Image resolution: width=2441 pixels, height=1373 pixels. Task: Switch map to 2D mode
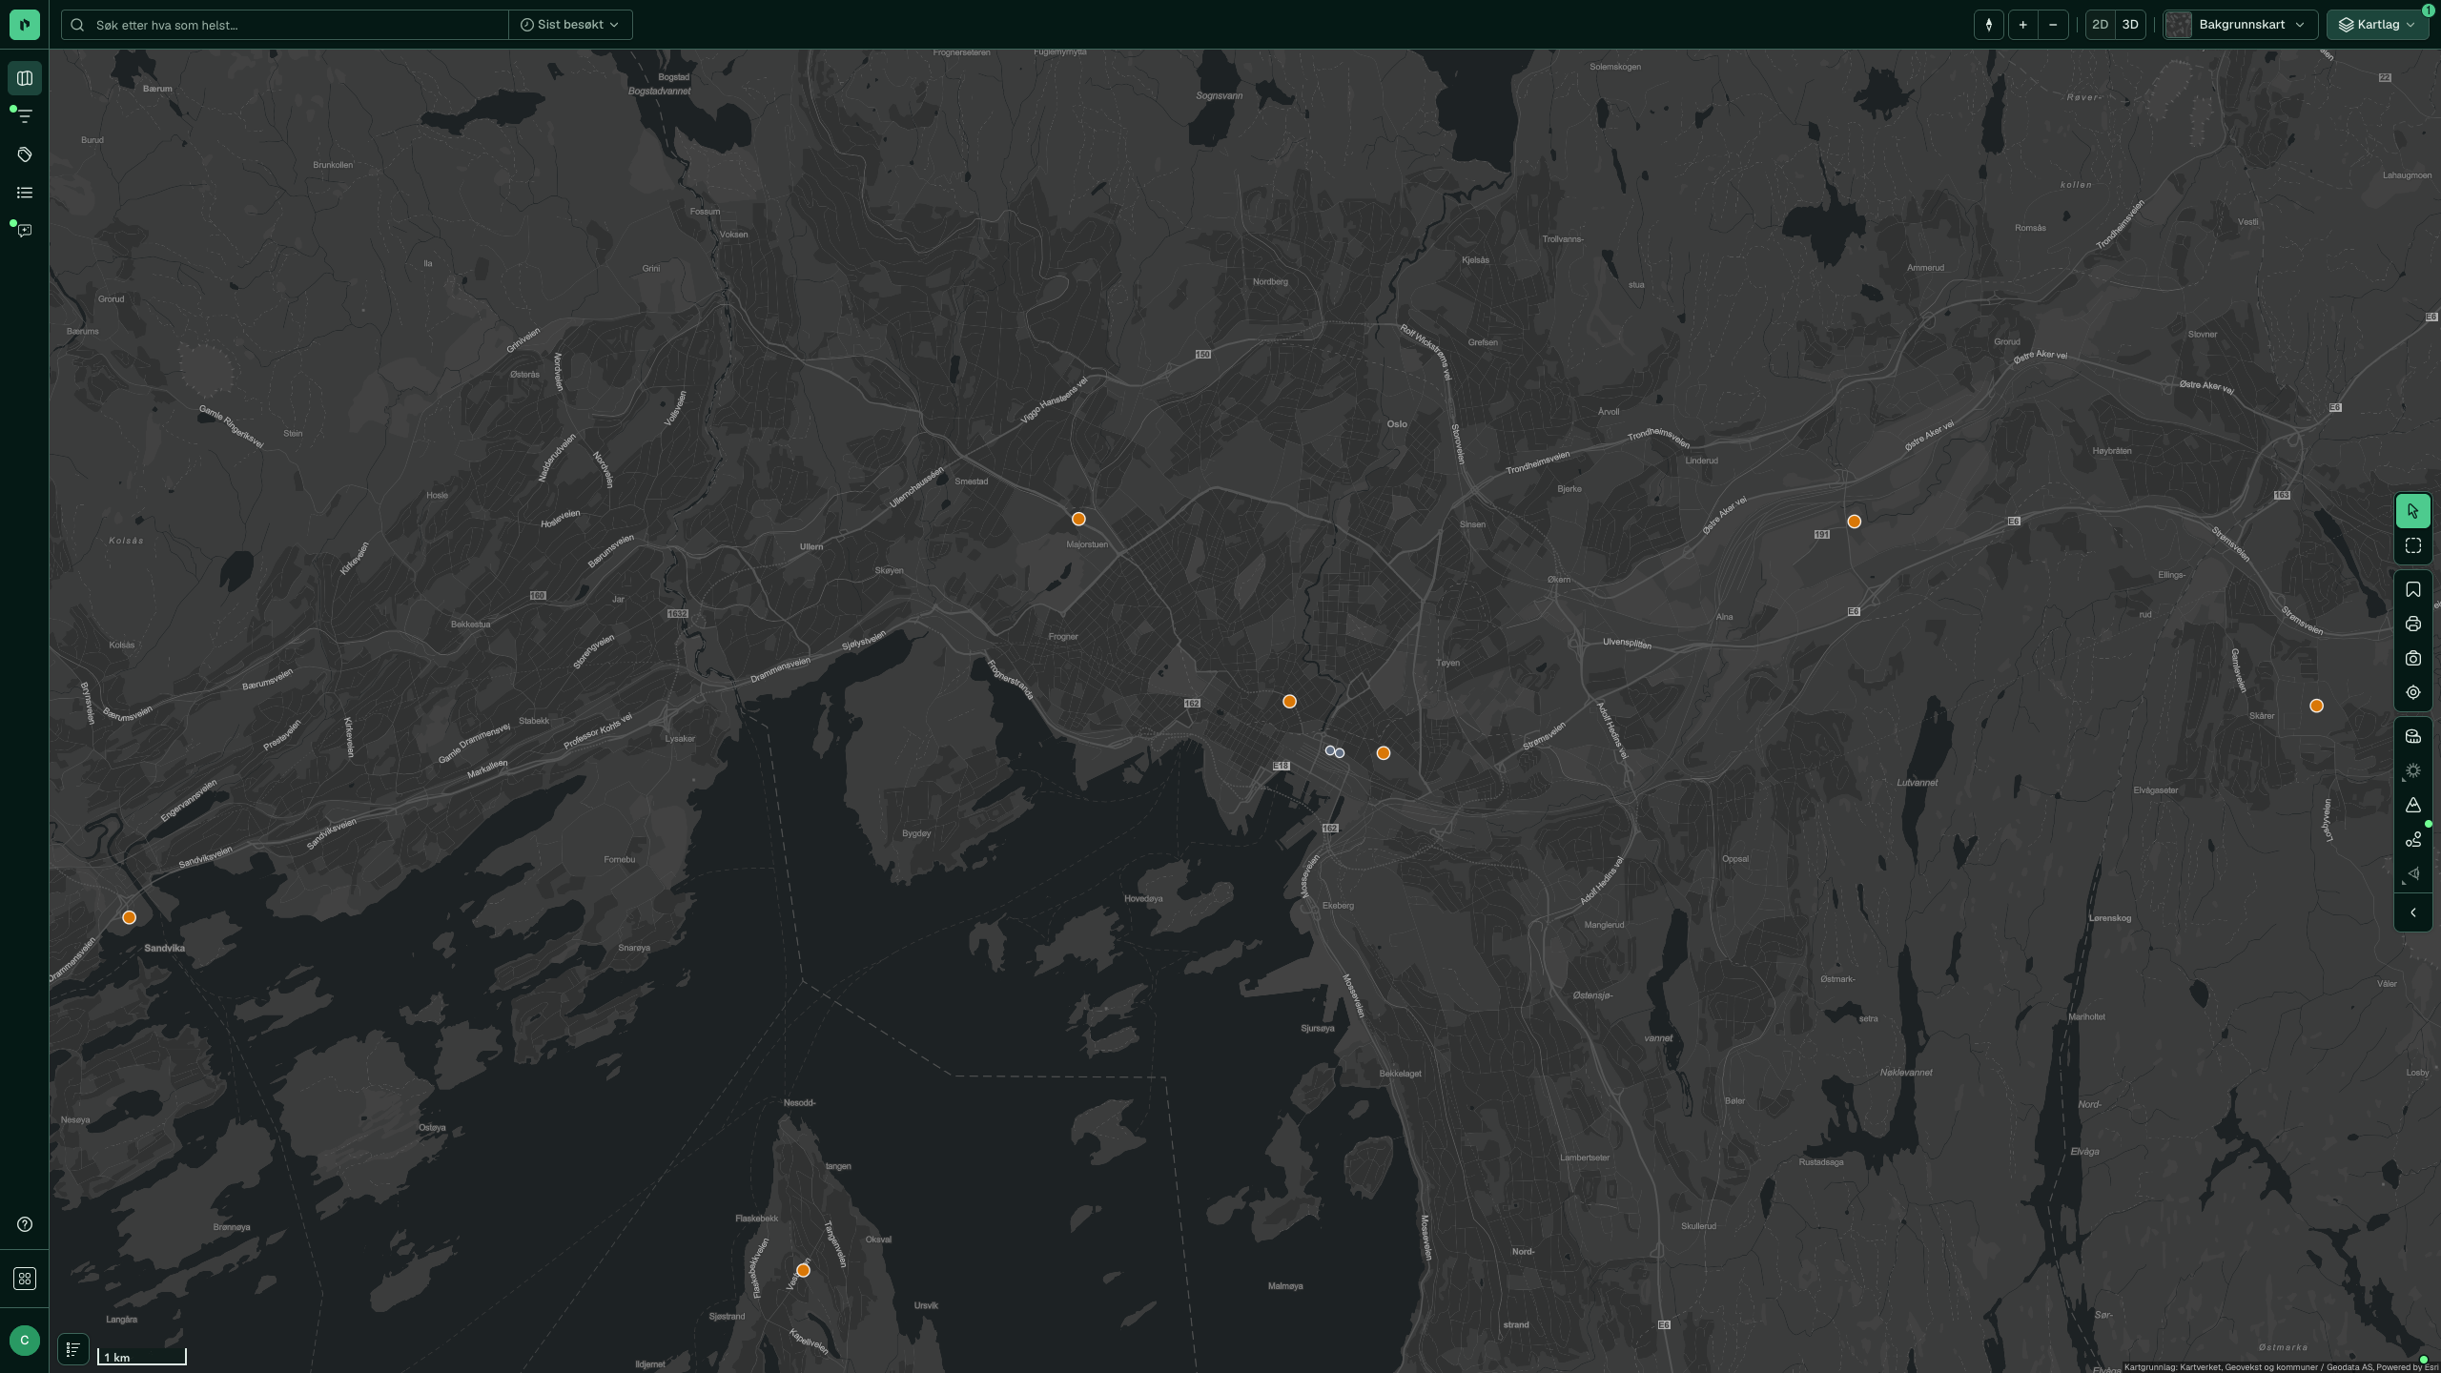[2100, 25]
